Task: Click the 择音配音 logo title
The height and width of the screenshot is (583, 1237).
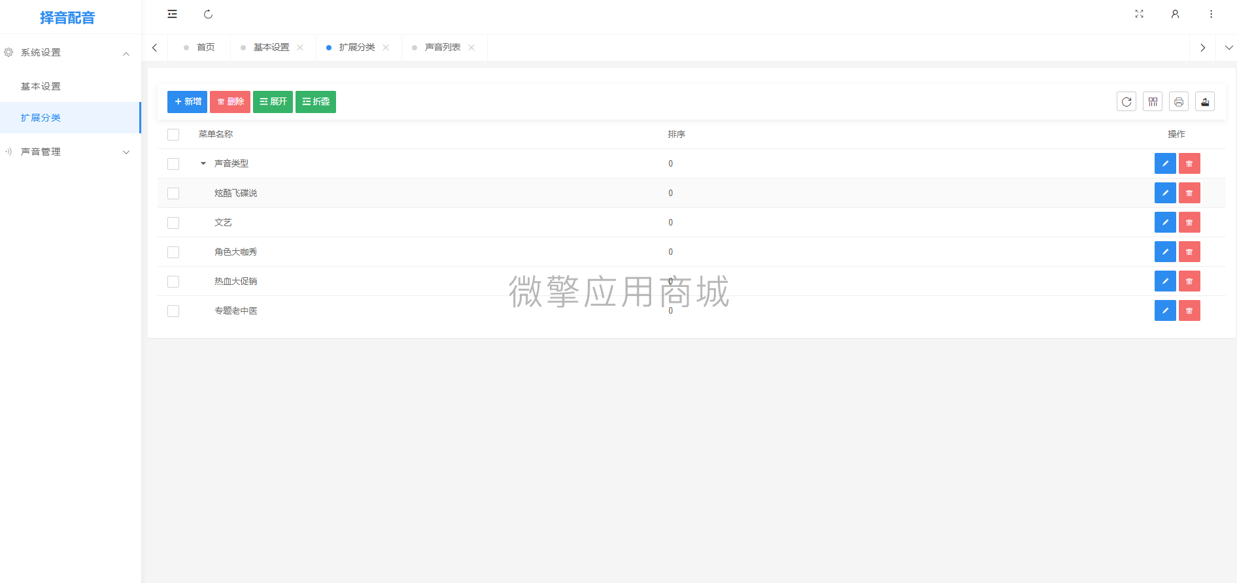Action: tap(67, 18)
